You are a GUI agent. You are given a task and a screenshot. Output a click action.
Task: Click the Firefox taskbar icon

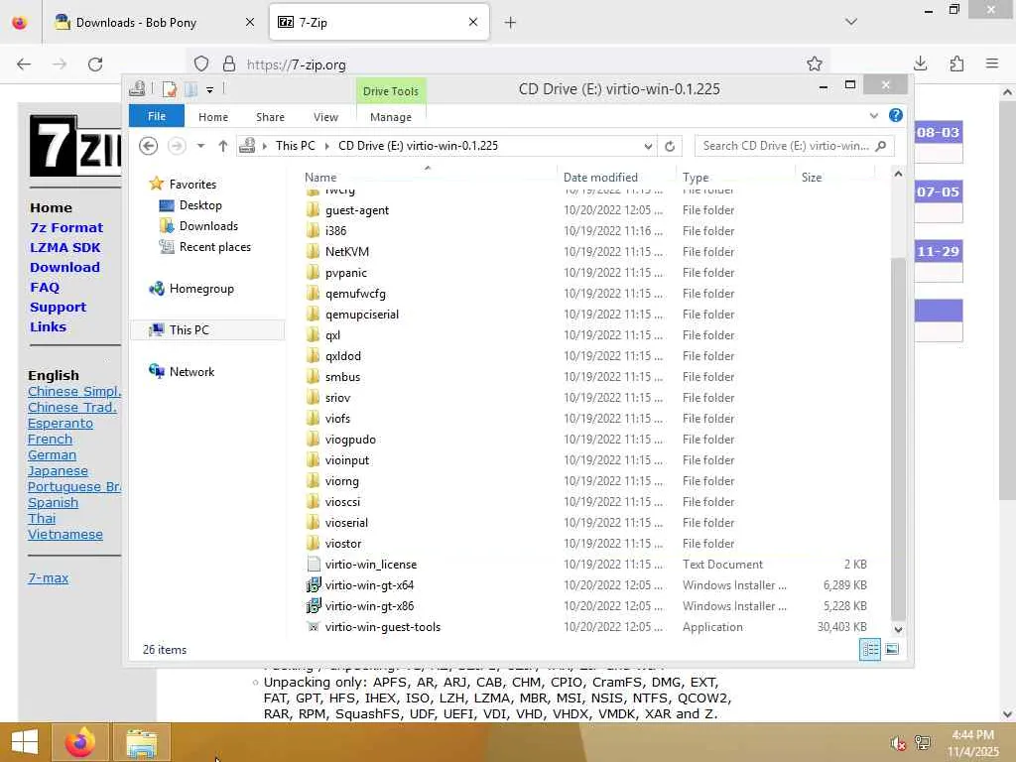pos(79,742)
